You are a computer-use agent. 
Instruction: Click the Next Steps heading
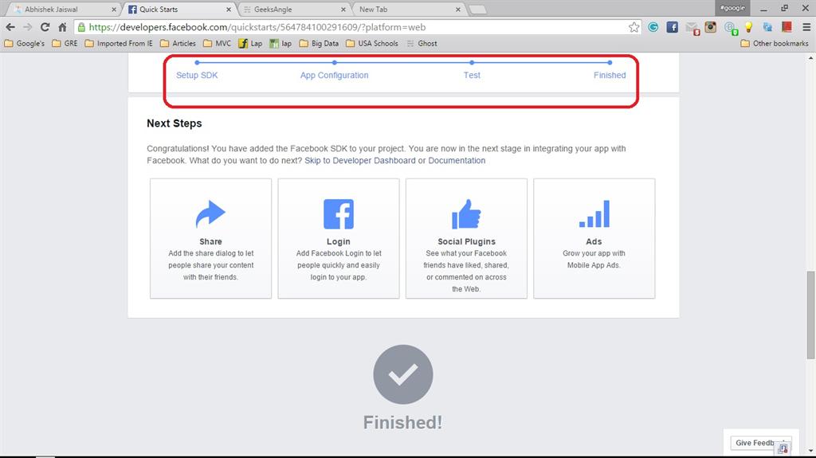tap(174, 123)
